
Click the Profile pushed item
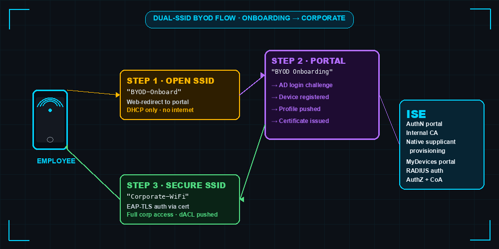296,109
